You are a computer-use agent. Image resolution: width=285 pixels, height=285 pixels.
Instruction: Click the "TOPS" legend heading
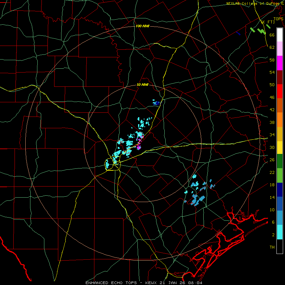point(278,19)
